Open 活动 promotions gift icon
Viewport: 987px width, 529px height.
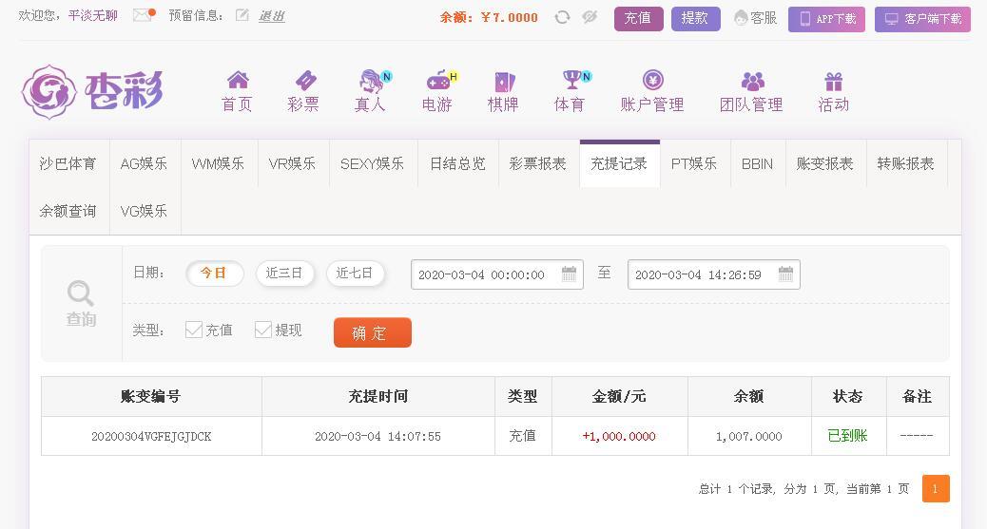click(833, 91)
